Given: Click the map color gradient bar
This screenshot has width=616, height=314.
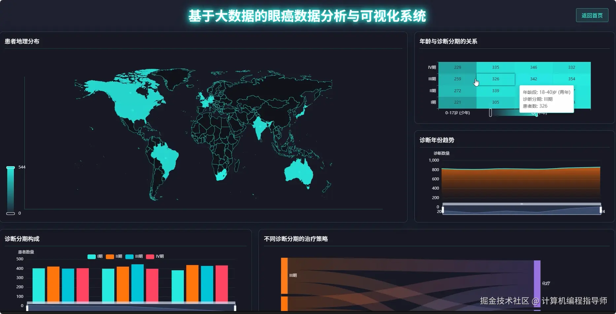Looking at the screenshot, I should click(x=11, y=191).
